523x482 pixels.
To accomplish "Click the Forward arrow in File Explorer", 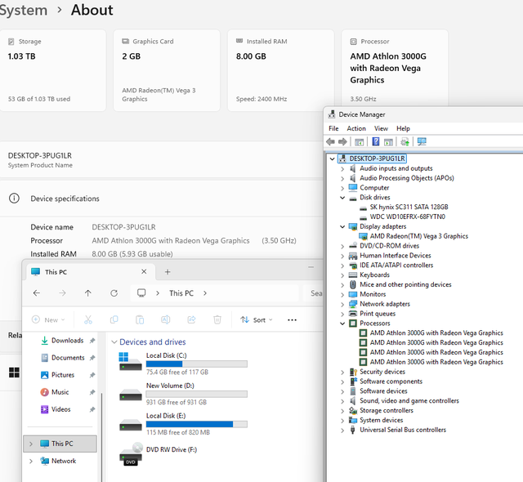I will 62,293.
